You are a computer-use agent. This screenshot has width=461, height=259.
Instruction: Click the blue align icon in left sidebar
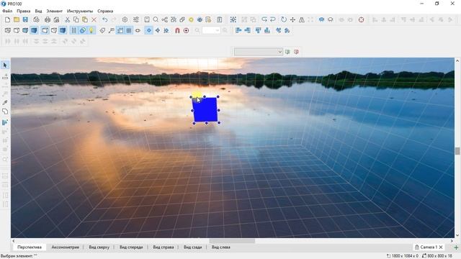pos(5,122)
